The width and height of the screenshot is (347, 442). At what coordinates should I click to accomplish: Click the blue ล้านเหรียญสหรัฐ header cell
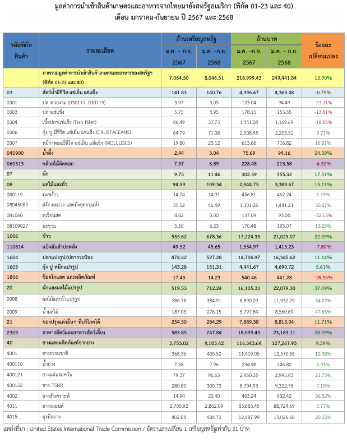coord(196,38)
